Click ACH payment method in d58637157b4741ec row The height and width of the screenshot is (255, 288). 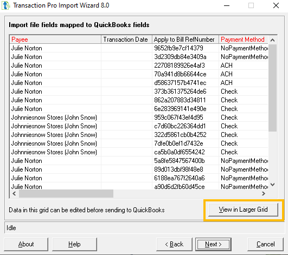click(244, 83)
